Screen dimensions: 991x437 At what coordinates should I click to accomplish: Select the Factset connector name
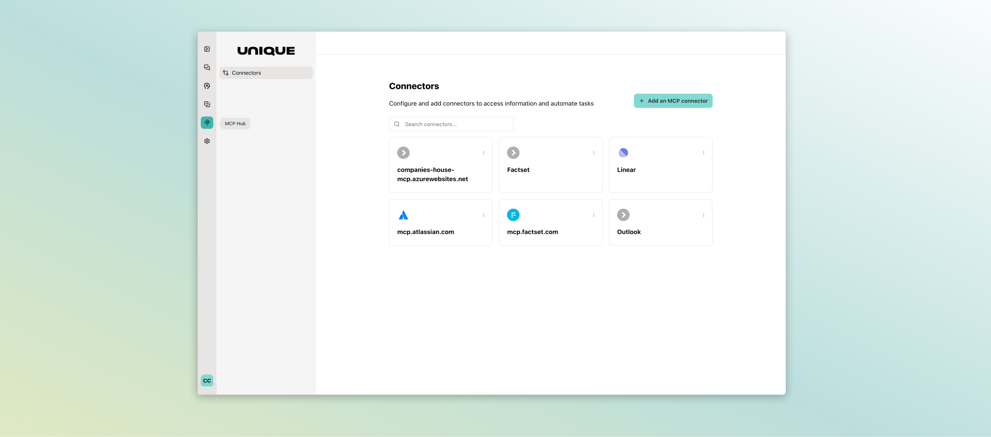pyautogui.click(x=518, y=170)
